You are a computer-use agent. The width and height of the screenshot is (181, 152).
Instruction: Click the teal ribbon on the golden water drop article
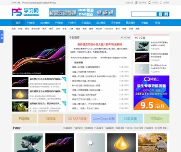[64, 91]
